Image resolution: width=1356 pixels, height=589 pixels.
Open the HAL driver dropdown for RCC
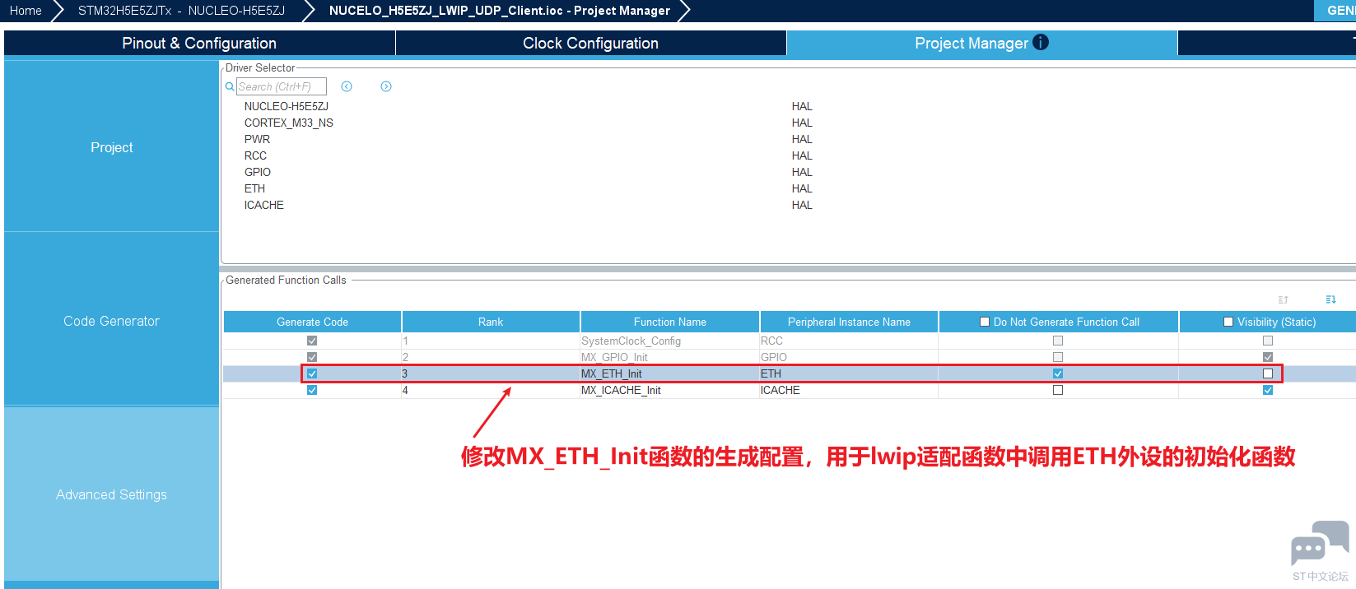[802, 155]
